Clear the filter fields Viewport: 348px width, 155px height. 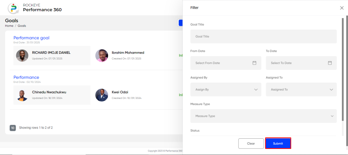pos(251,143)
